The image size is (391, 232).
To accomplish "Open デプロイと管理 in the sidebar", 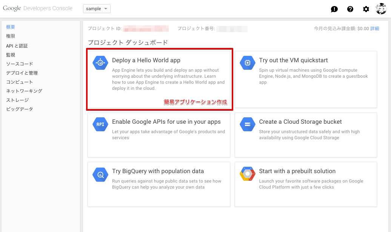I will coord(22,73).
